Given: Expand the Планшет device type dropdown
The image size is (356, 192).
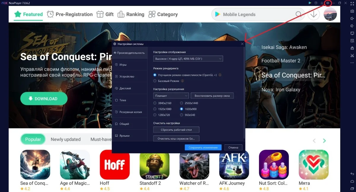Looking at the screenshot, I should click(171, 96).
